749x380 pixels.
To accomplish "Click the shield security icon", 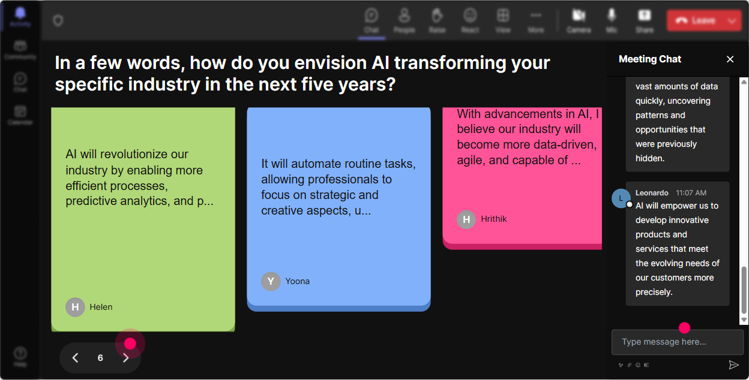I will pos(58,21).
